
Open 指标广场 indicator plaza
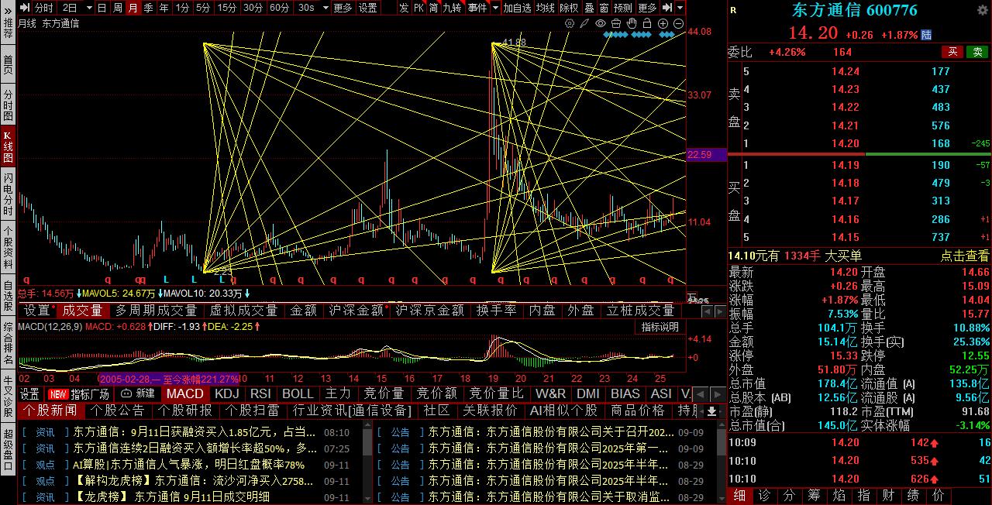79,393
